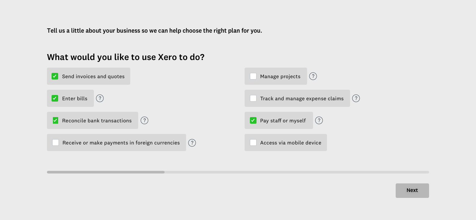476x220 pixels.
Task: Open help icon for Reconcile bank transactions
Action: coord(144,120)
